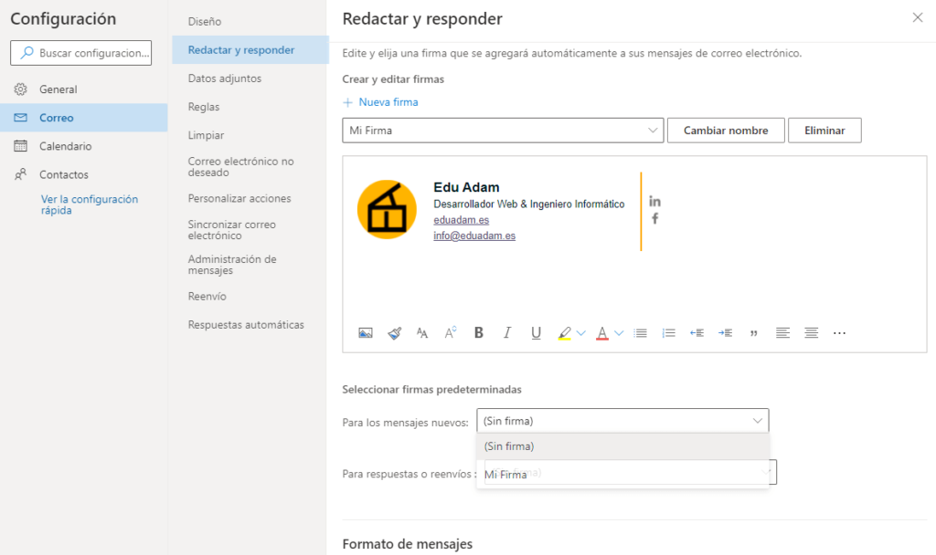936x555 pixels.
Task: Insert a numbered list in signature
Action: tap(668, 333)
